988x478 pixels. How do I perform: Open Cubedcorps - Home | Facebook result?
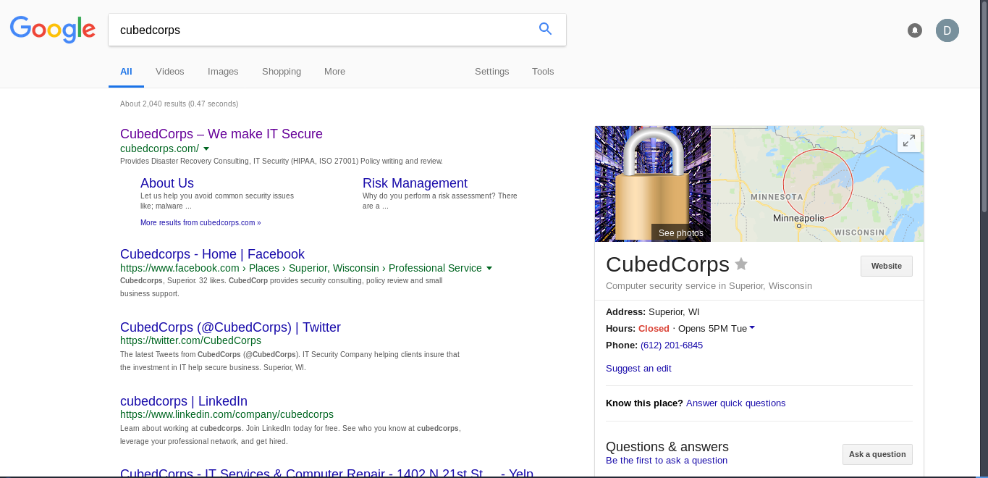212,254
